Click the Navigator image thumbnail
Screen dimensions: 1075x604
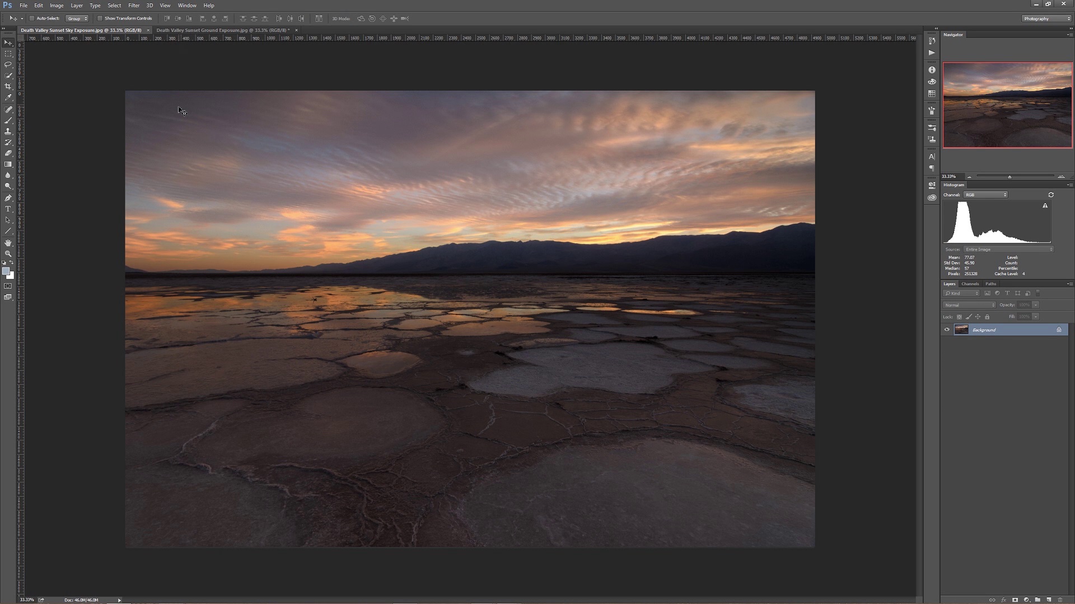(x=1008, y=105)
